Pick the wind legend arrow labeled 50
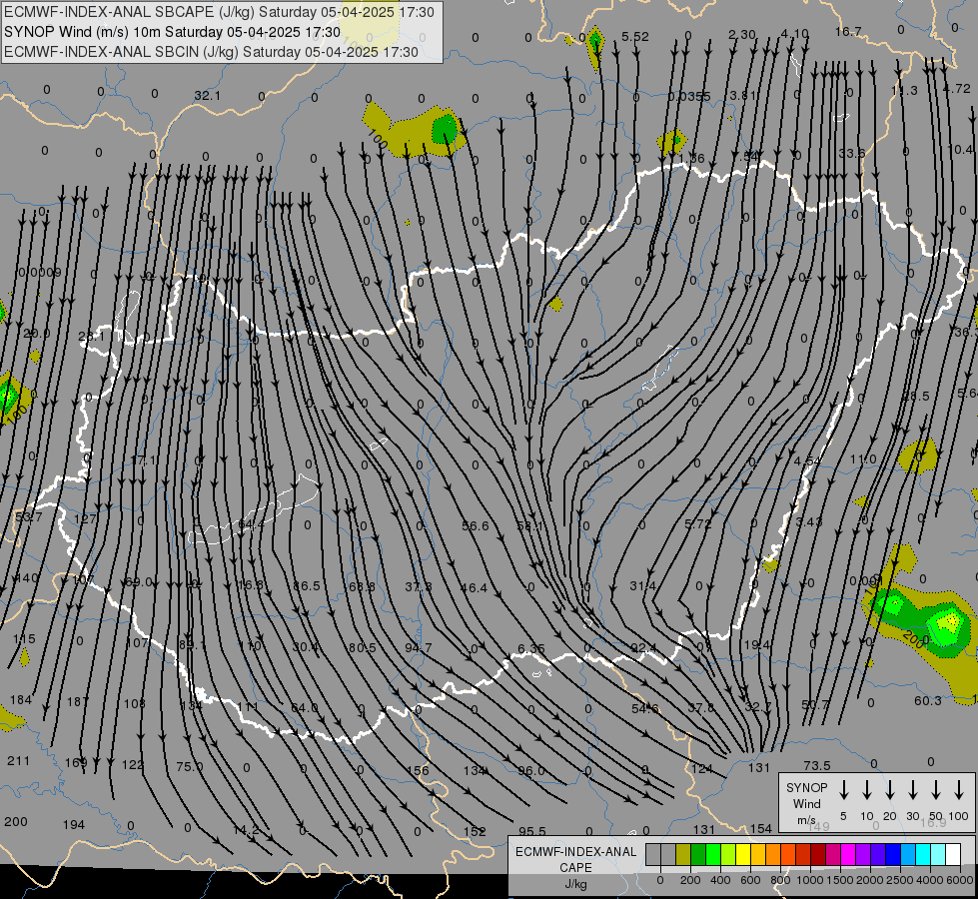Screen dimensions: 978x899 coord(936,790)
